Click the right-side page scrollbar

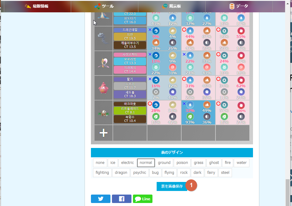pyautogui.click(x=290, y=102)
